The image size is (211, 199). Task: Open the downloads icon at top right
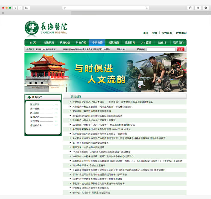pyautogui.click(x=206, y=8)
